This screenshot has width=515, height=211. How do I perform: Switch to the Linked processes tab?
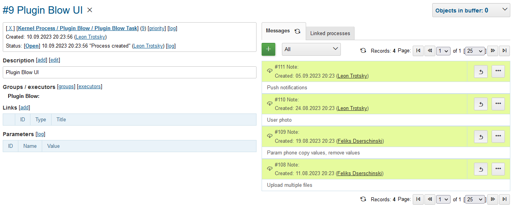pos(330,34)
